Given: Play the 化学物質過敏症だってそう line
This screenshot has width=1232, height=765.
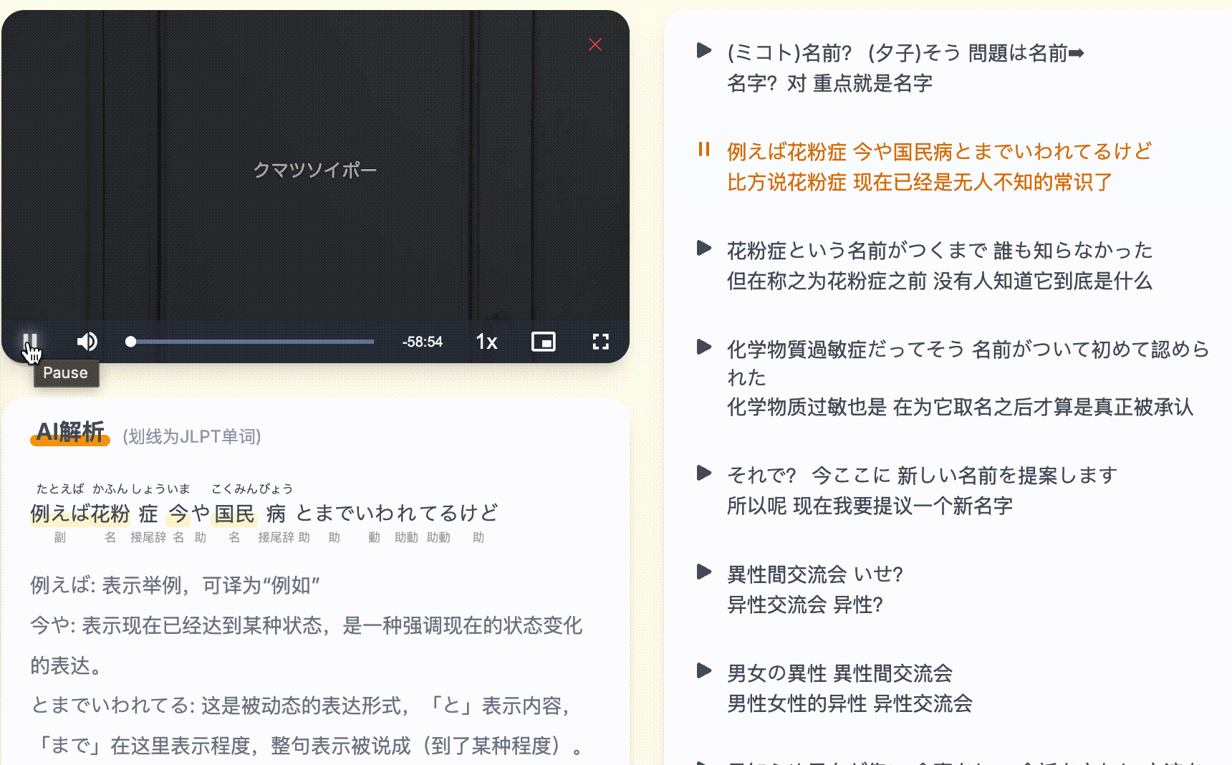Looking at the screenshot, I should coord(704,347).
